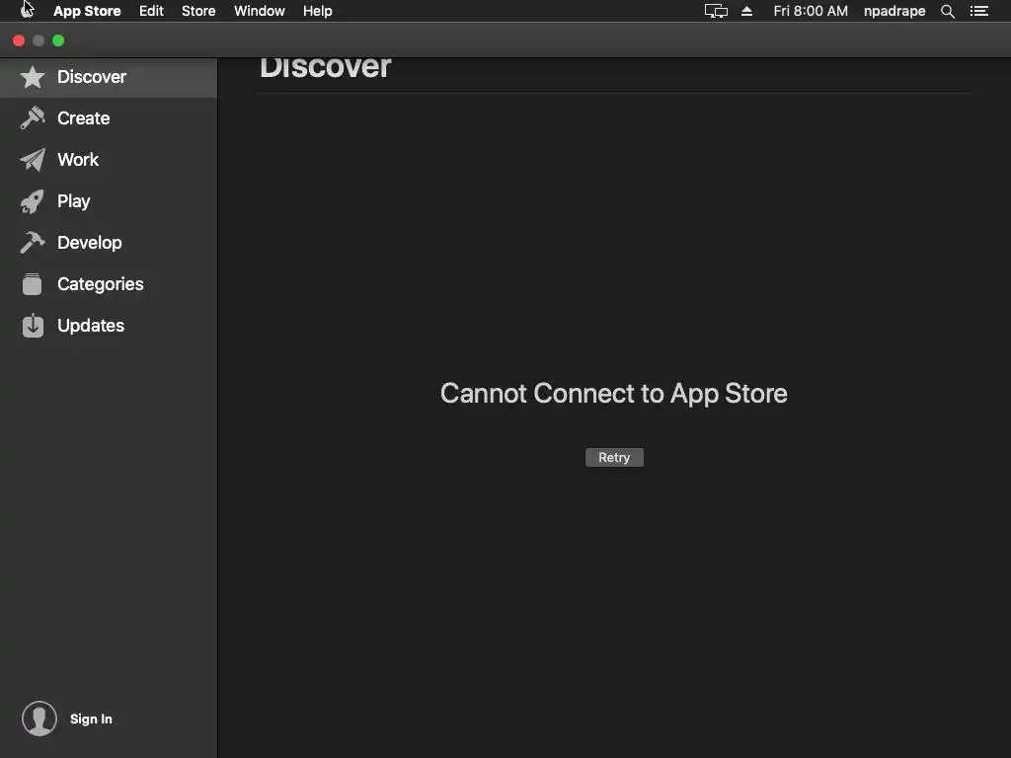Click the screen mirroring display icon
Viewport: 1011px width, 758px height.
click(x=716, y=11)
